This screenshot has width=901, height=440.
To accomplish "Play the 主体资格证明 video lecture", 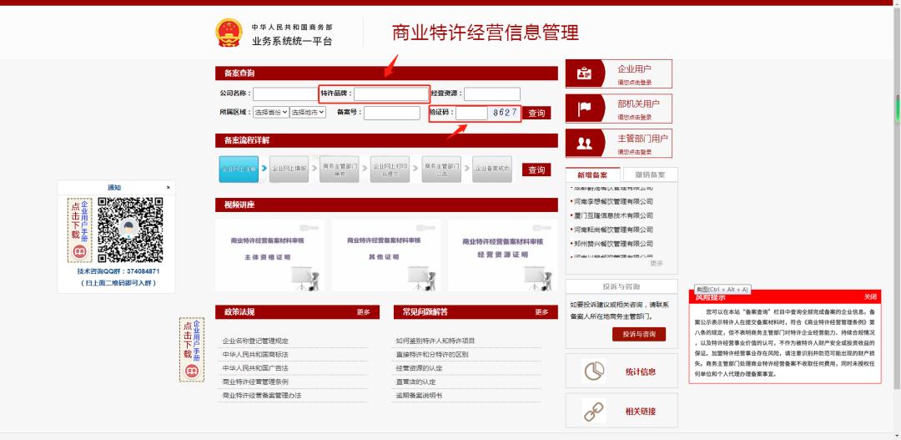I will (269, 255).
